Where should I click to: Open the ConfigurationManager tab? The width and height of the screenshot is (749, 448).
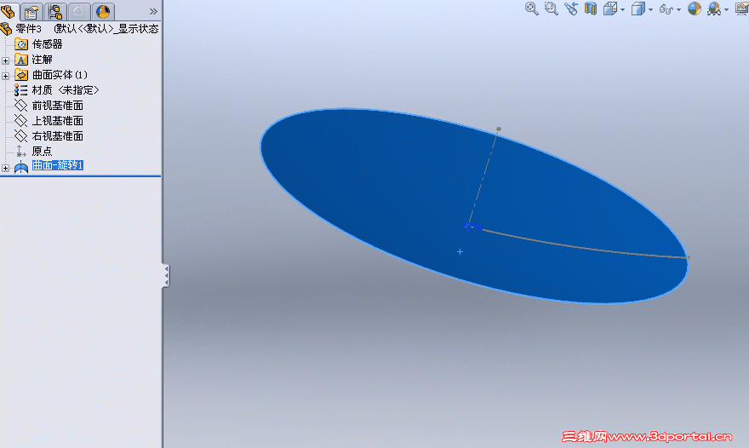[55, 11]
